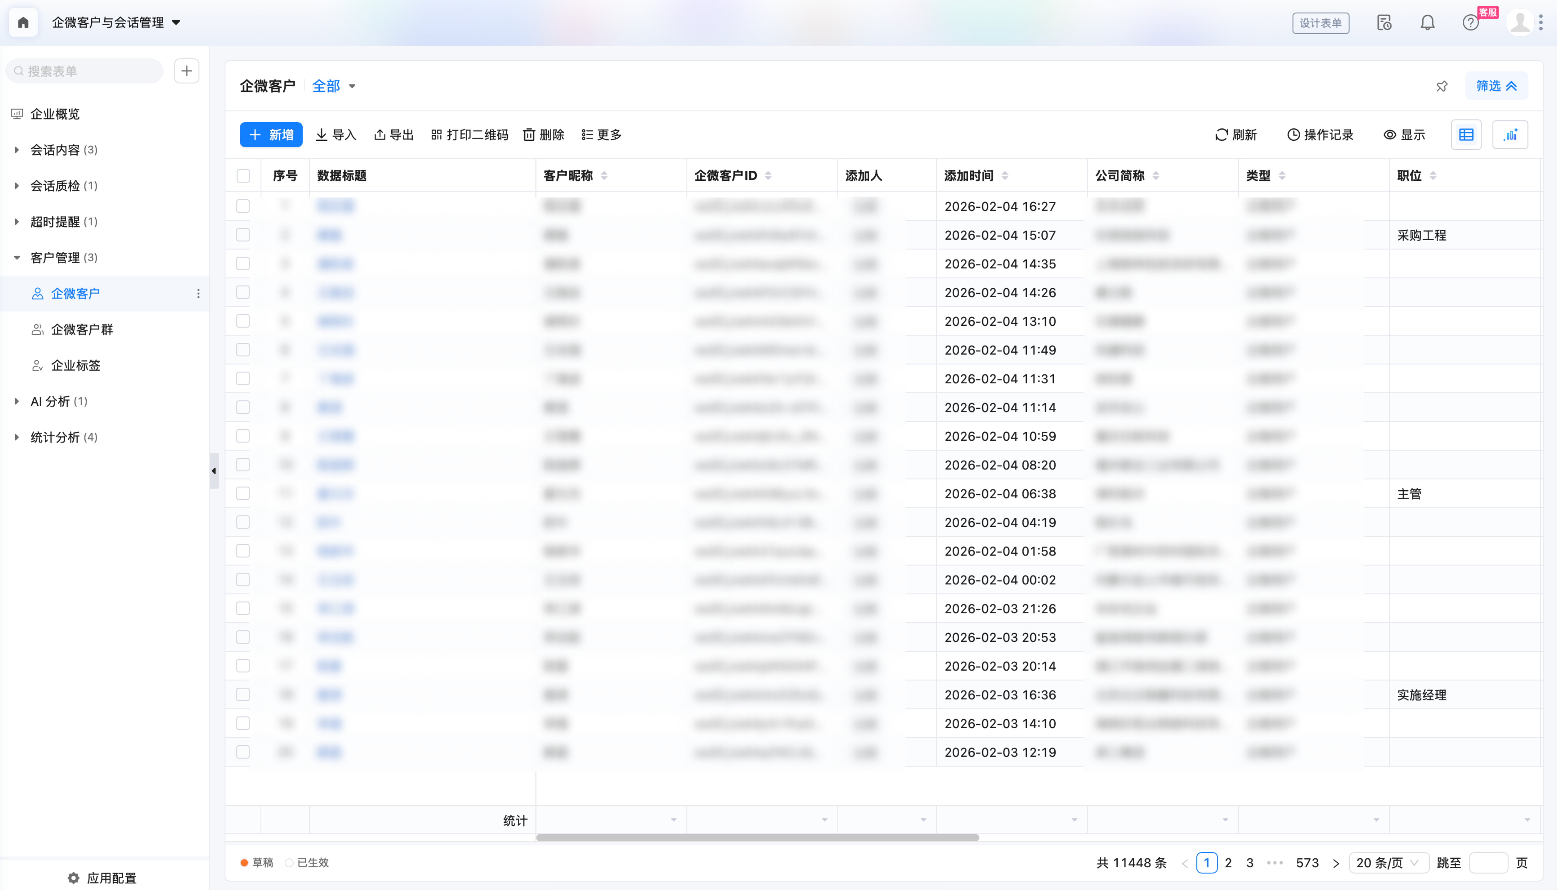Check the select-all checkbox in the table header
This screenshot has width=1557, height=890.
tap(243, 176)
